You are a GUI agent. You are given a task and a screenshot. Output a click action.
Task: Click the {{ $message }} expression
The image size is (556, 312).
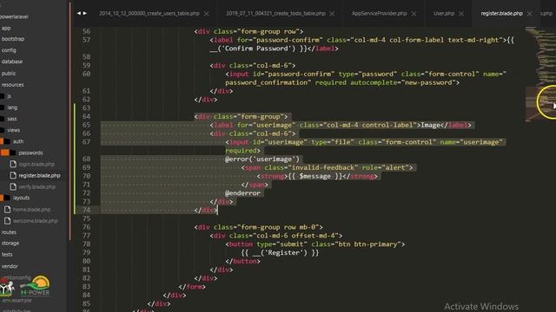pyautogui.click(x=315, y=176)
